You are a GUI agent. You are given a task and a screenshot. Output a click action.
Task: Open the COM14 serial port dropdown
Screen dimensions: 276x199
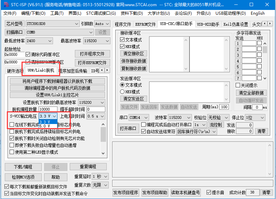(x=139, y=117)
